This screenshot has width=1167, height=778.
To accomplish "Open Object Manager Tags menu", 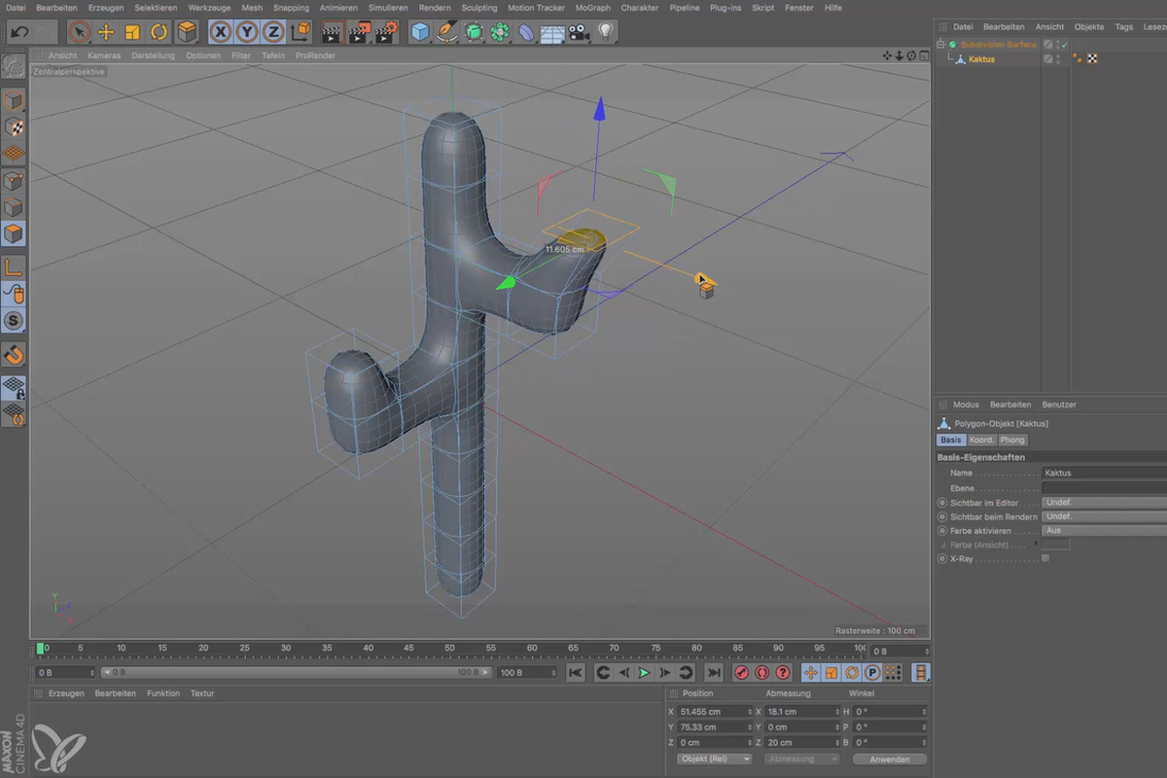I will tap(1123, 26).
